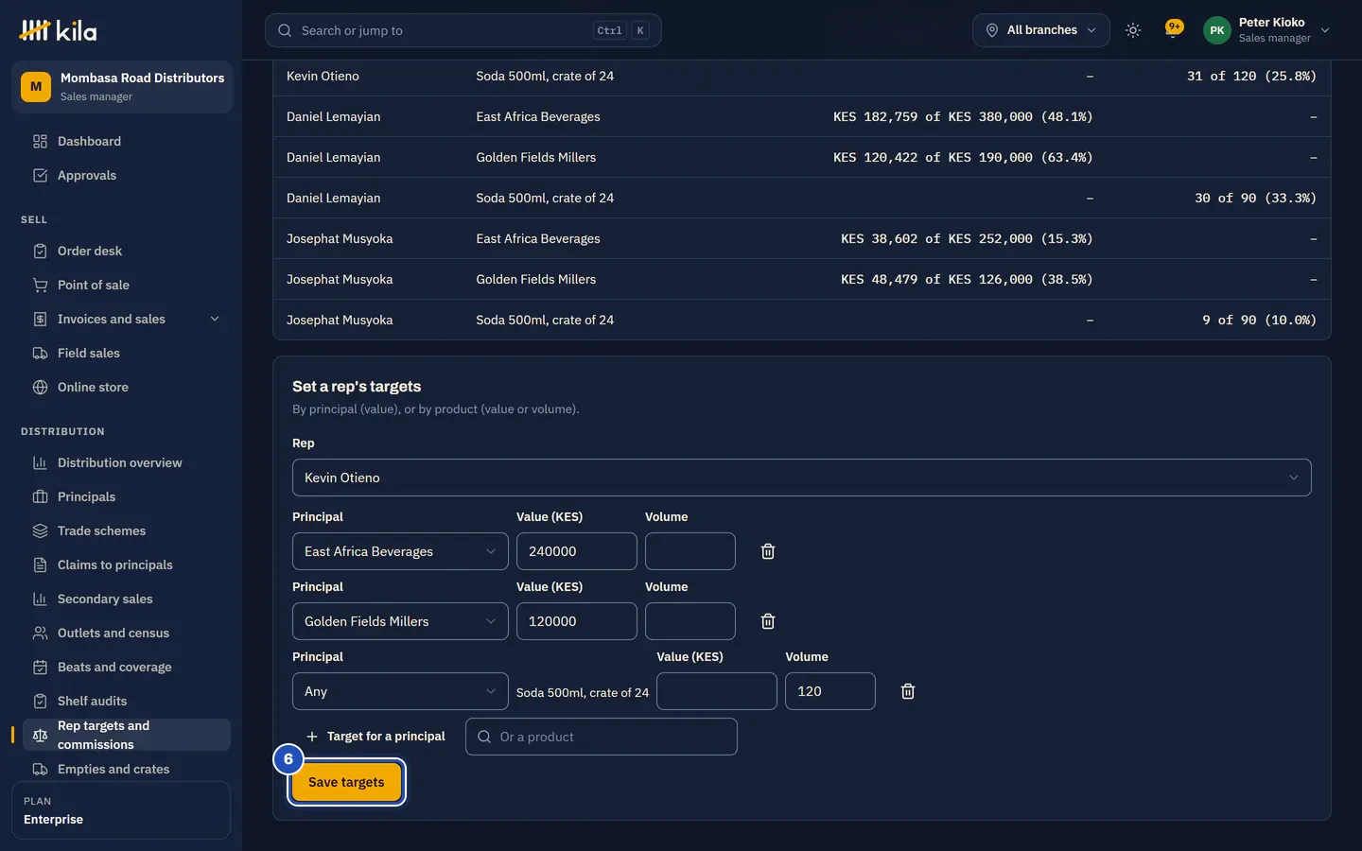The height and width of the screenshot is (851, 1362).
Task: Open notifications badge icon
Action: click(x=1174, y=28)
